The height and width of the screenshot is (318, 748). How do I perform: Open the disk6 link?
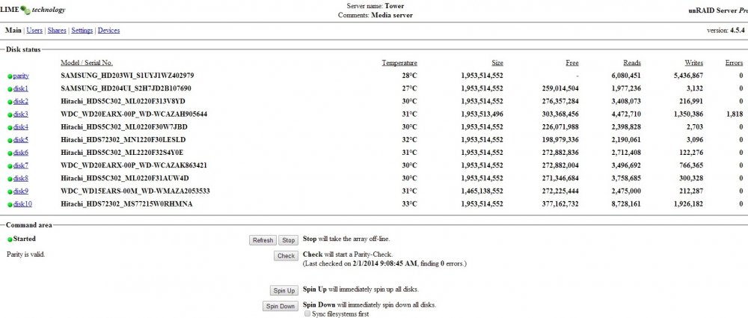click(x=20, y=153)
